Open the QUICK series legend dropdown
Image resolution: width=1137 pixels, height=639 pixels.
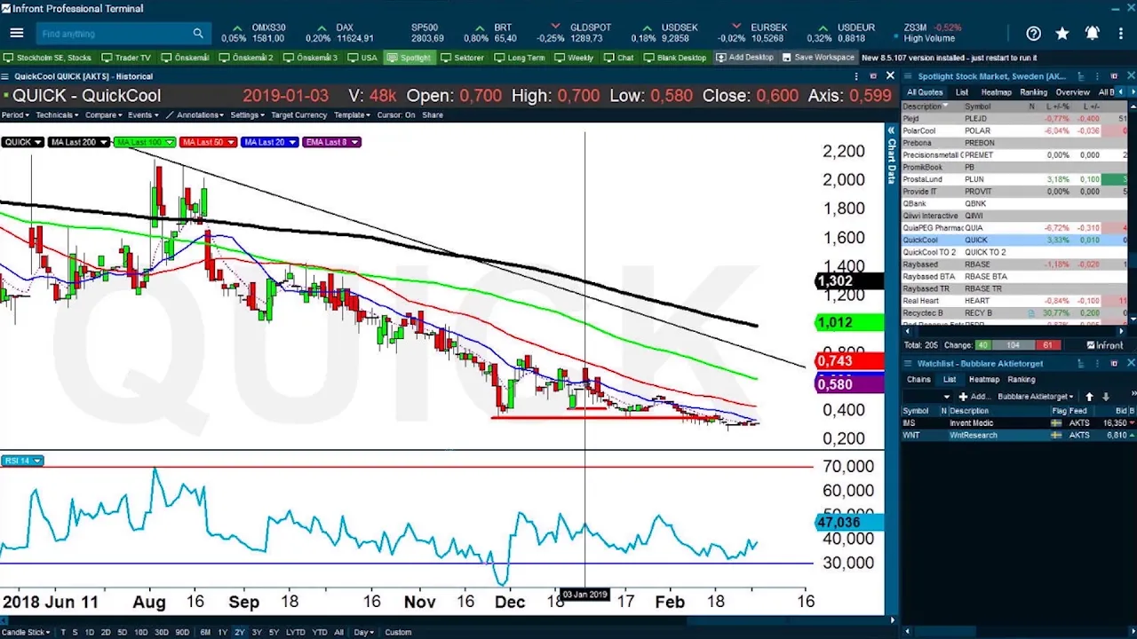(x=22, y=142)
